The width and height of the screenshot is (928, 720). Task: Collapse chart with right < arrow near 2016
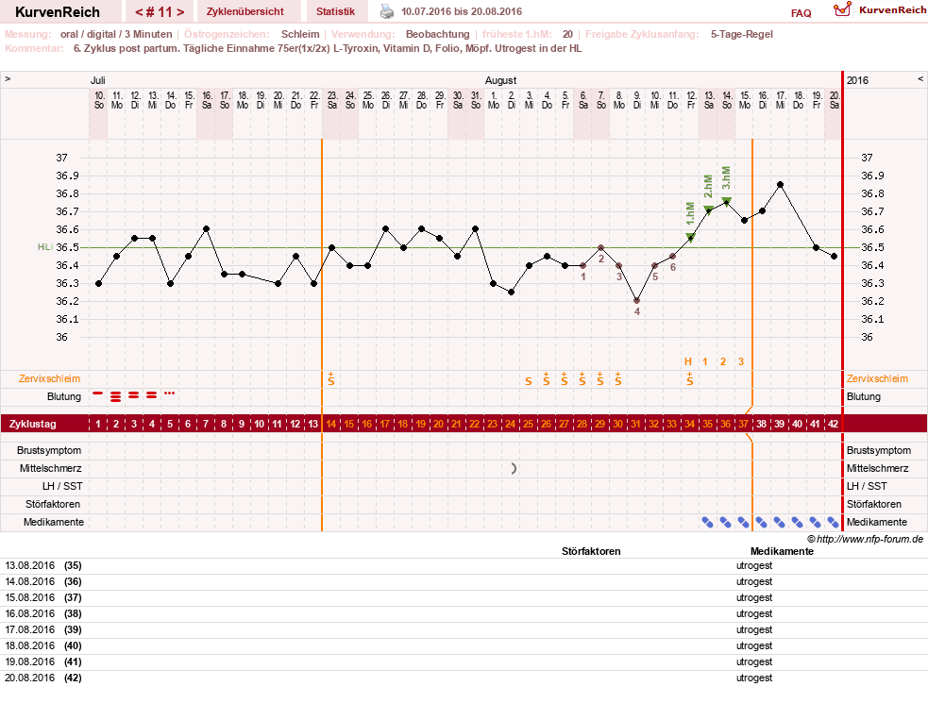920,78
